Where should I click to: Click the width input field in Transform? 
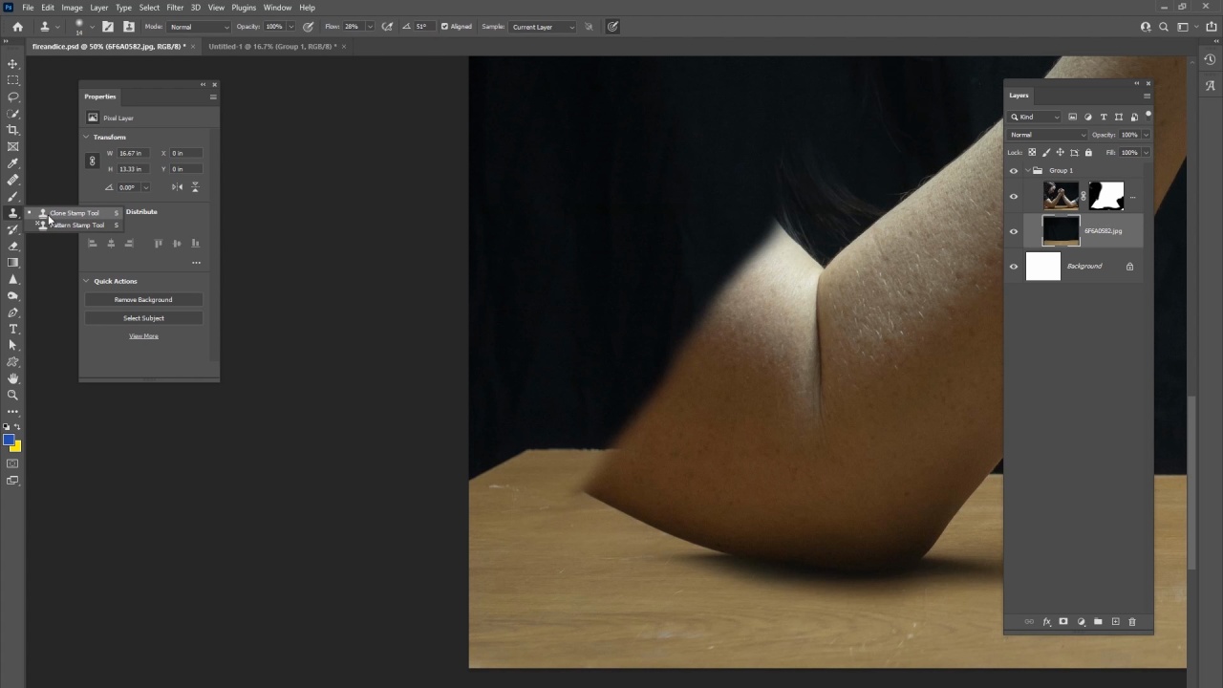[131, 153]
